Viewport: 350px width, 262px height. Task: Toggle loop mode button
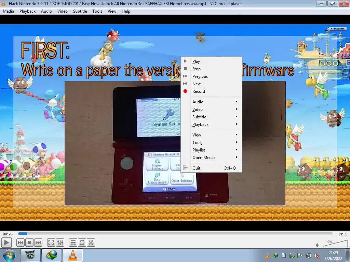coord(82,243)
